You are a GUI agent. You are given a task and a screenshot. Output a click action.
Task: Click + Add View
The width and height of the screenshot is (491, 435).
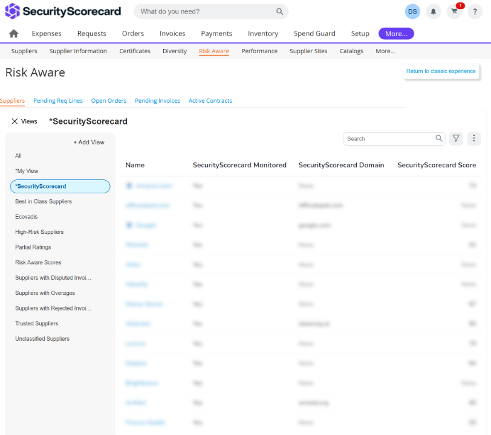pyautogui.click(x=89, y=142)
